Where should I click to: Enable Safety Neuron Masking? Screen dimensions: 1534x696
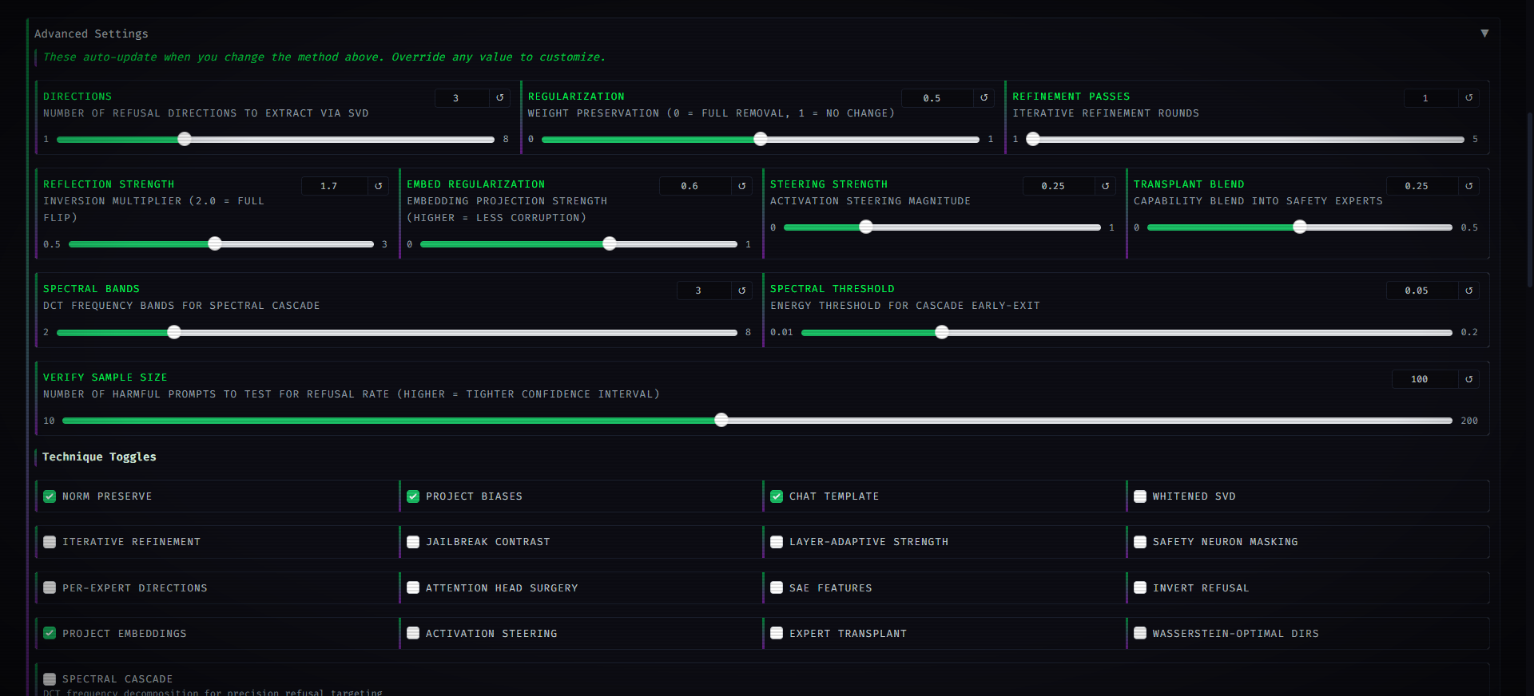tap(1140, 542)
